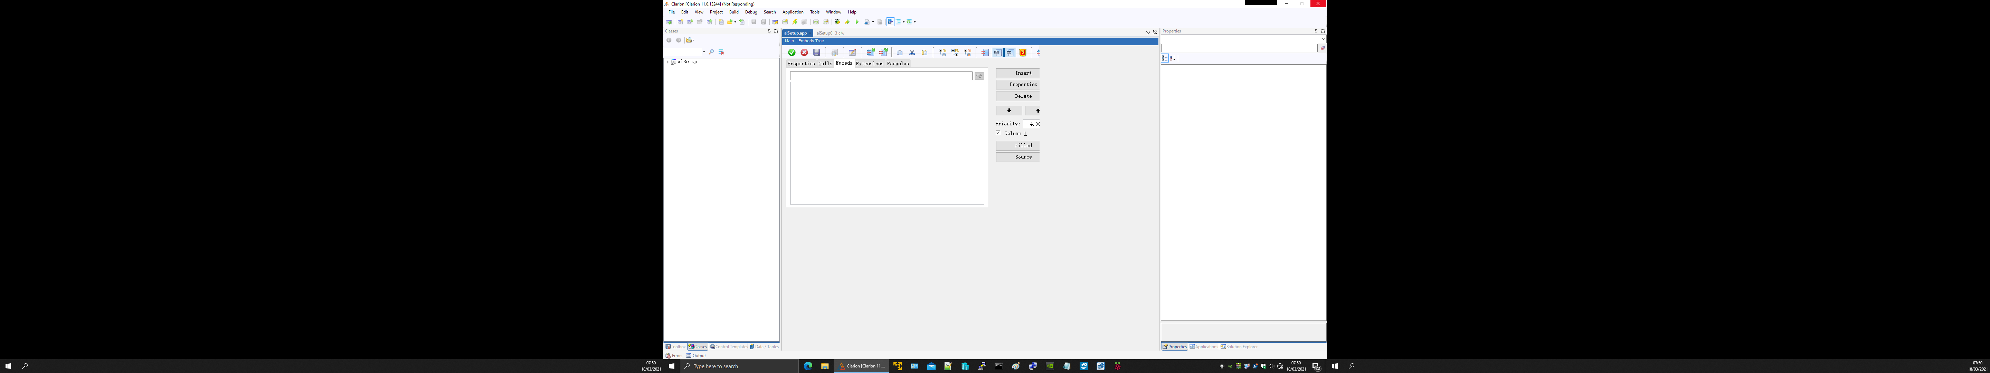Click the eraser clear icon in Properties panel

(1323, 48)
